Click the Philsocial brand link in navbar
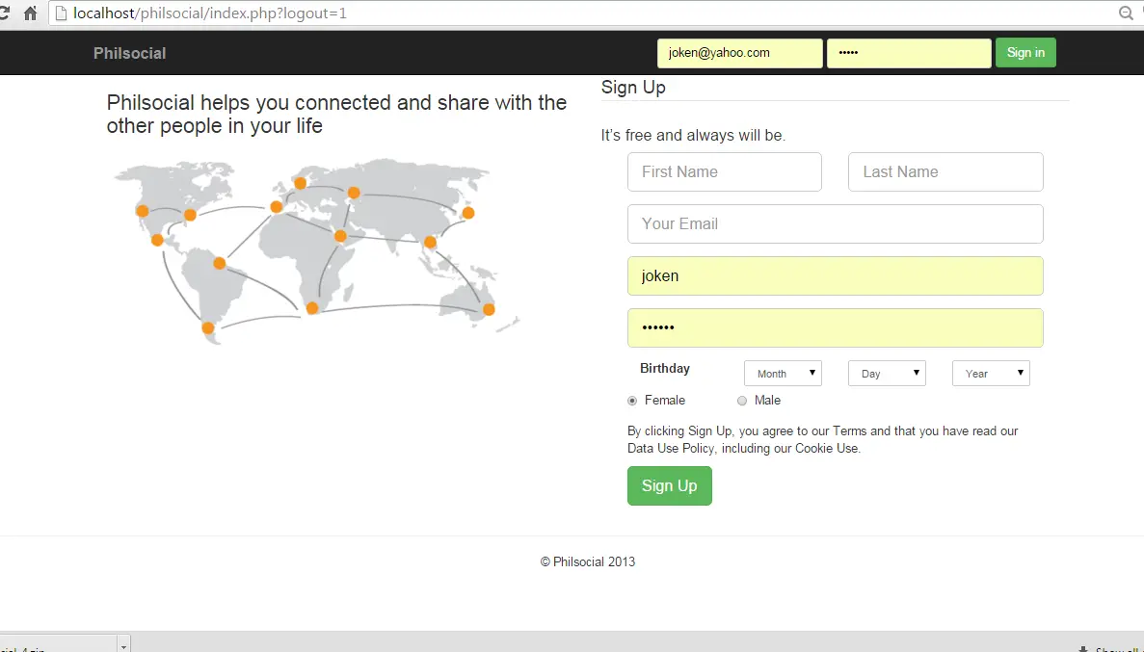 (x=130, y=53)
